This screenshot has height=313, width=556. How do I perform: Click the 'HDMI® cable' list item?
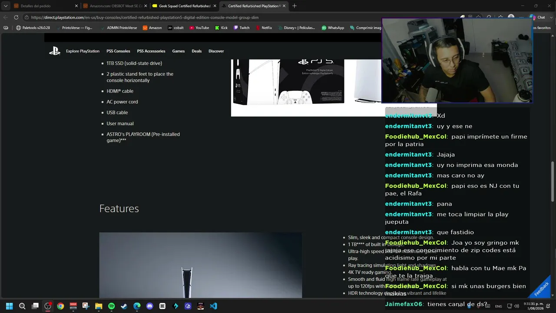tap(120, 91)
